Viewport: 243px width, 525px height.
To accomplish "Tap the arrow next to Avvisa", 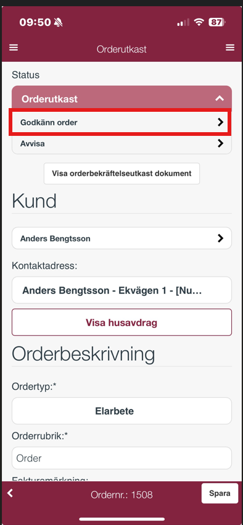I will 220,143.
